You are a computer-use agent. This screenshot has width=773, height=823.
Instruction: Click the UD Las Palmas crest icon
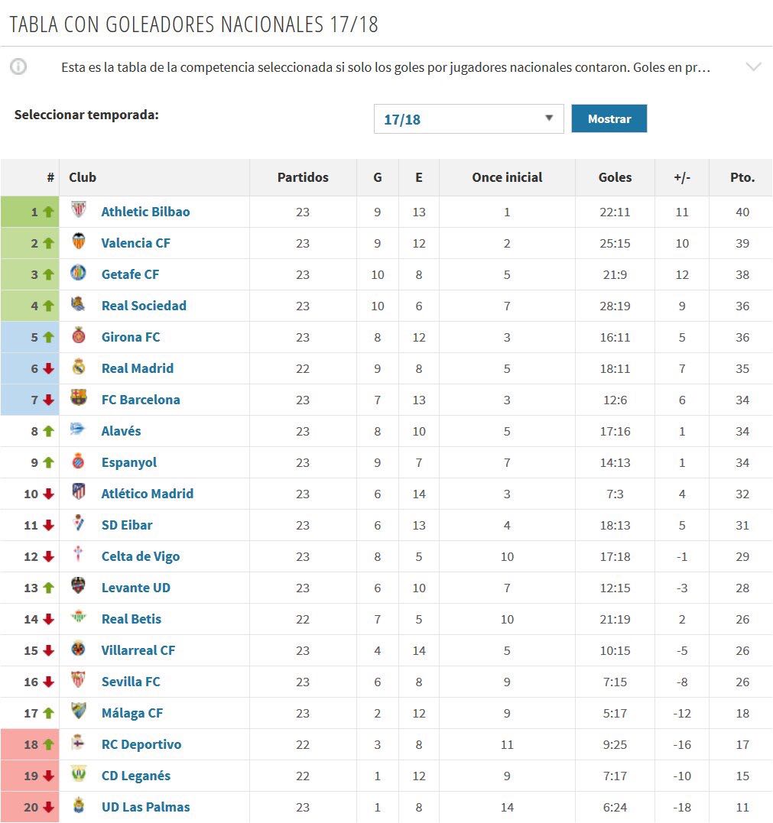(x=79, y=806)
